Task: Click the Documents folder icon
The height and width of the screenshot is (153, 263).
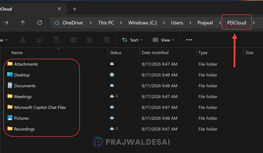Action: [10, 85]
